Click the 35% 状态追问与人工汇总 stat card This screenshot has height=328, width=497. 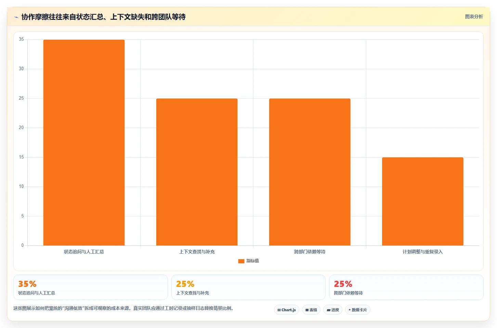pyautogui.click(x=91, y=287)
